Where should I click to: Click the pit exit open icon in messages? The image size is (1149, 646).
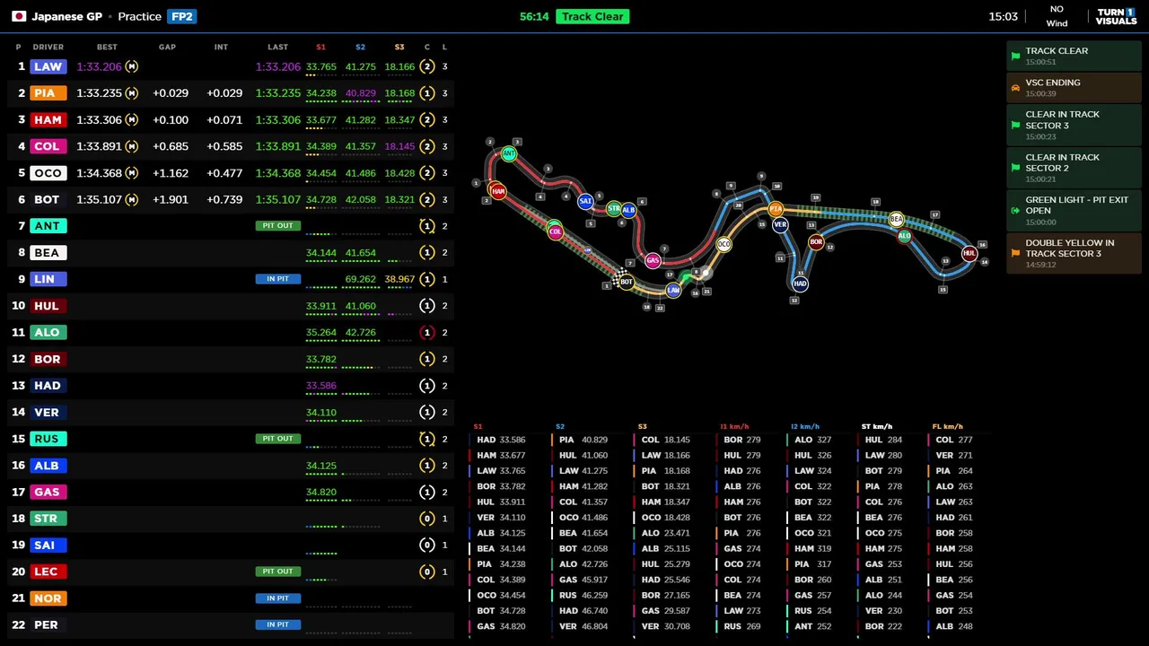point(1015,211)
